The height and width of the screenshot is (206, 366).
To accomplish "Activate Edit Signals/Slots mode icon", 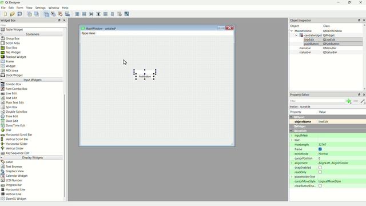I will [x=53, y=14].
